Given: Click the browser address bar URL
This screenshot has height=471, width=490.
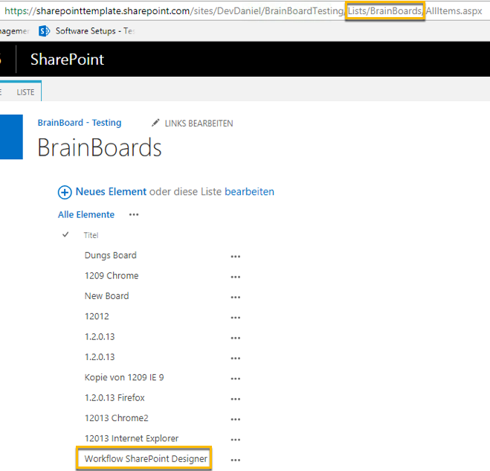Looking at the screenshot, I should (x=243, y=11).
